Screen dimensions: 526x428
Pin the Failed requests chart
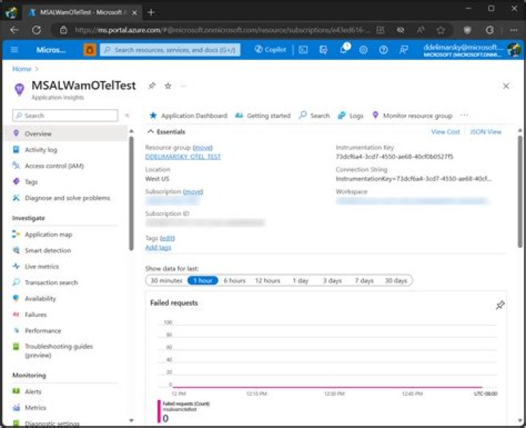pos(500,305)
